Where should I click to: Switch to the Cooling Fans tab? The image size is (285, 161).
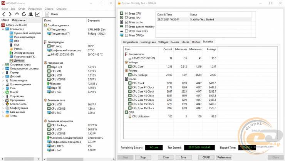[x=148, y=42]
